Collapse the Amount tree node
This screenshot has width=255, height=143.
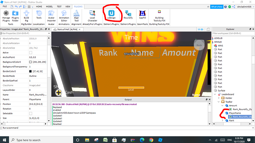coord(222,106)
